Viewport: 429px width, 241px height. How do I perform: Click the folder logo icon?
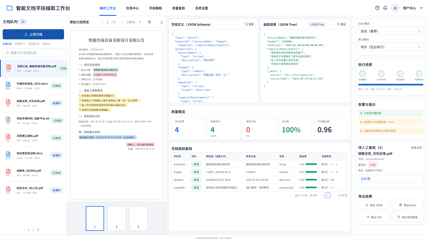click(9, 8)
